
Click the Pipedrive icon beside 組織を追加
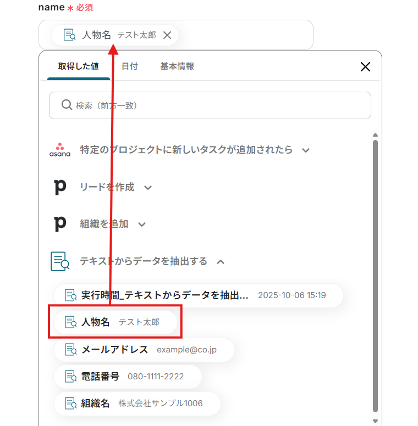point(60,224)
